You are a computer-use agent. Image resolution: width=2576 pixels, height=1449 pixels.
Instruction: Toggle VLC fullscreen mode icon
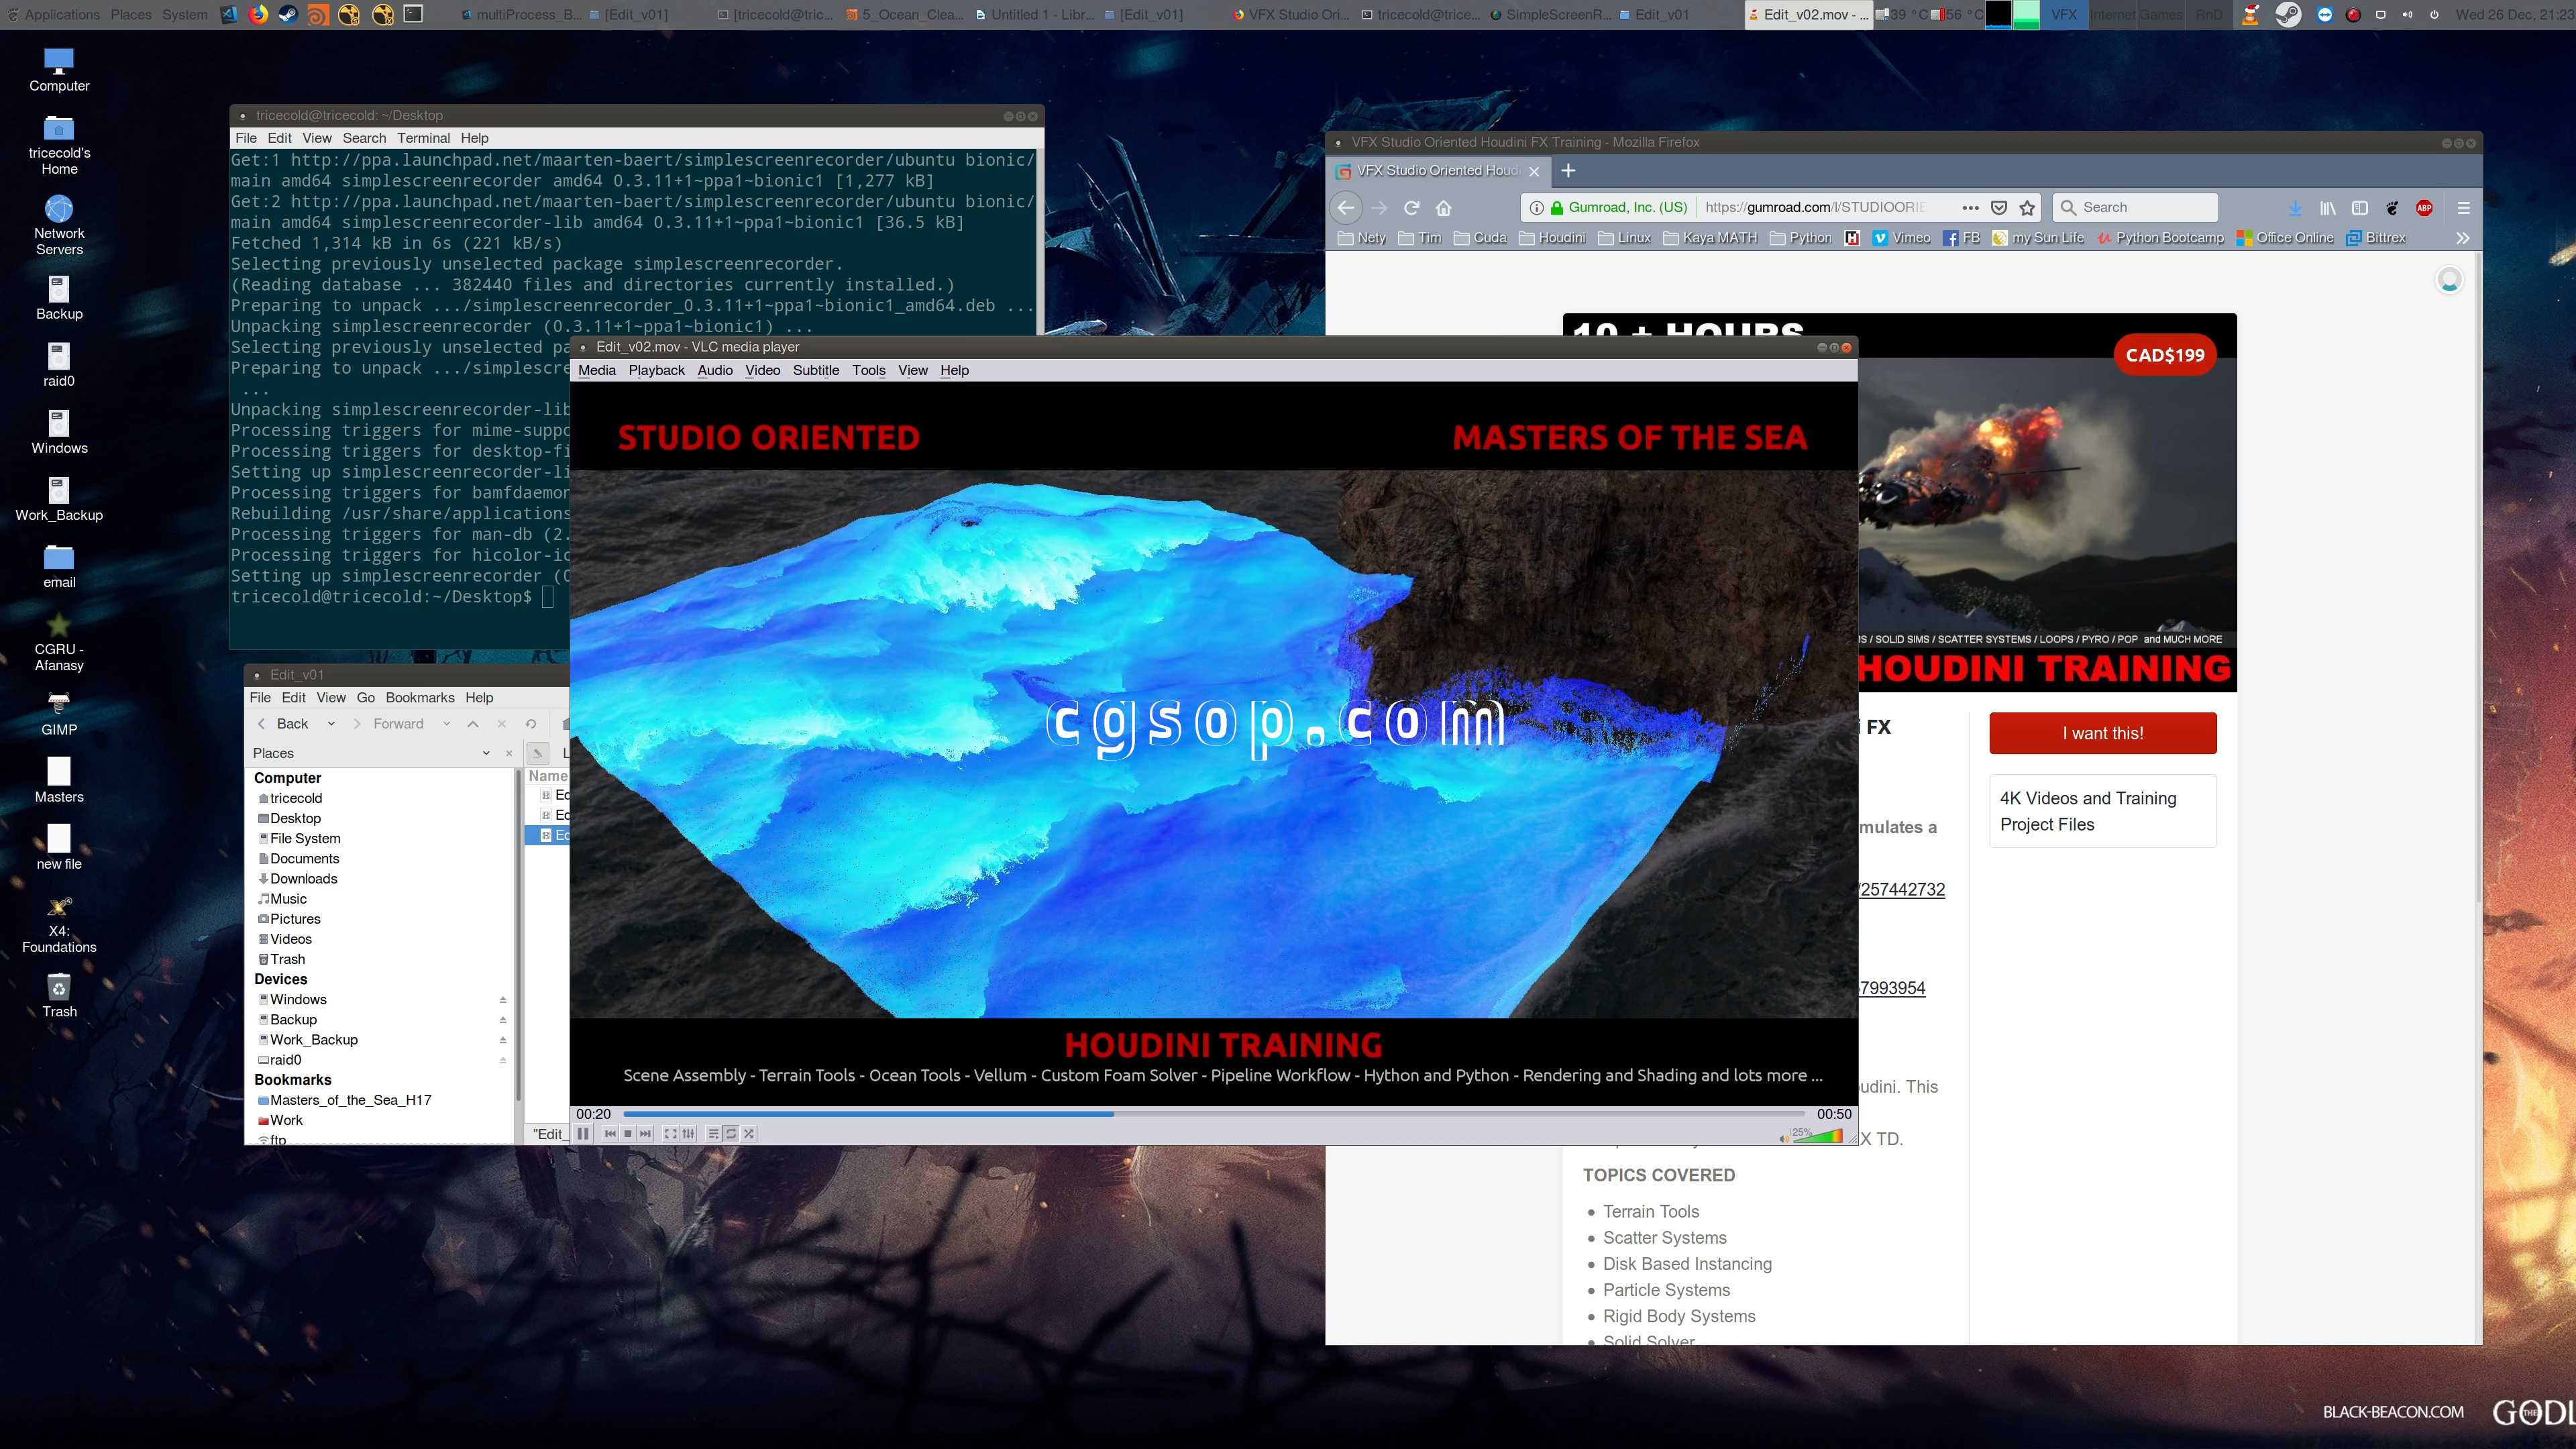[x=670, y=1133]
